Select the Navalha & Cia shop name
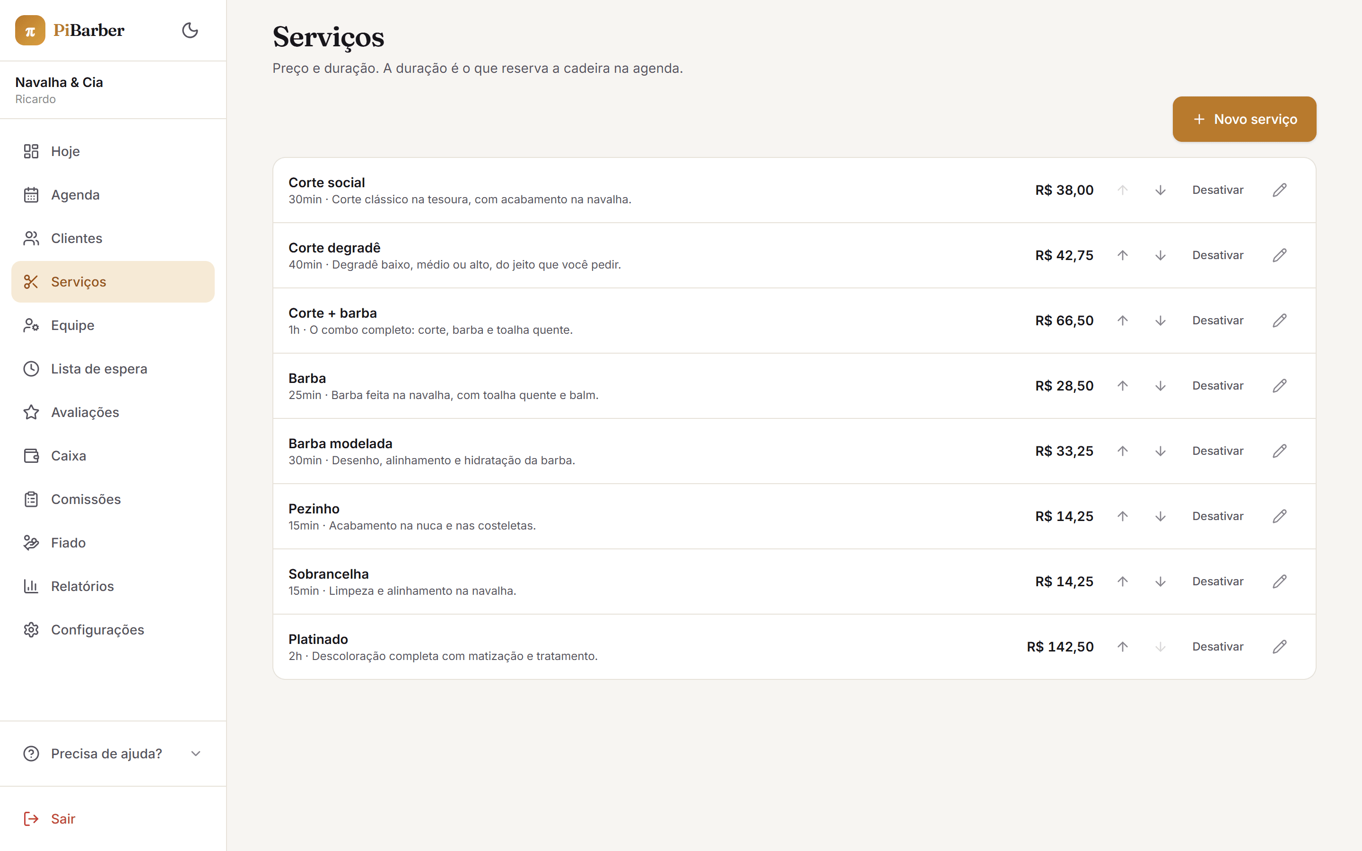Viewport: 1362px width, 851px height. [59, 82]
